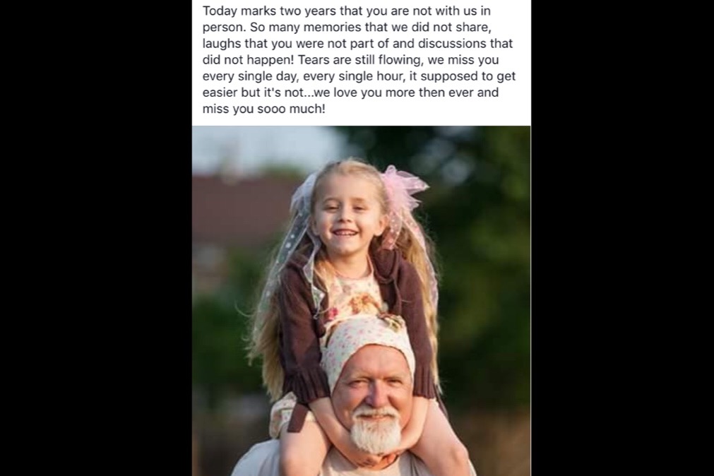Image resolution: width=714 pixels, height=476 pixels.
Task: Open the photo of girl on man's shoulders
Action: coord(361,301)
